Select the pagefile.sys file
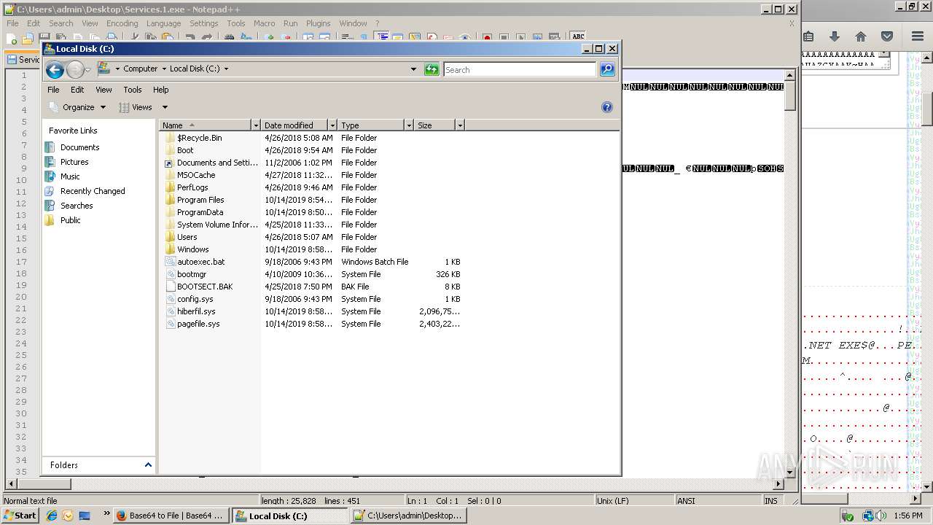The width and height of the screenshot is (933, 525). 198,324
